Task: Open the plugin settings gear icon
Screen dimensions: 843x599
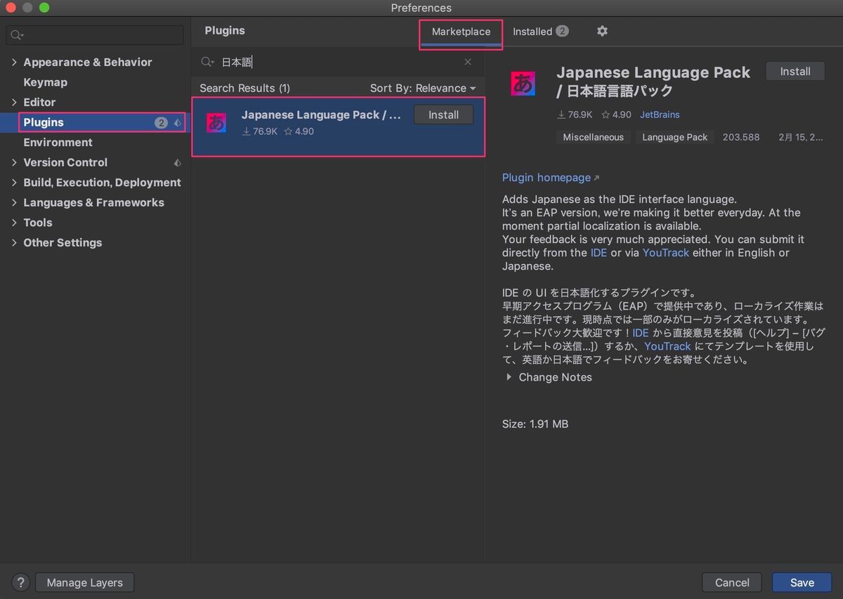Action: click(x=602, y=31)
